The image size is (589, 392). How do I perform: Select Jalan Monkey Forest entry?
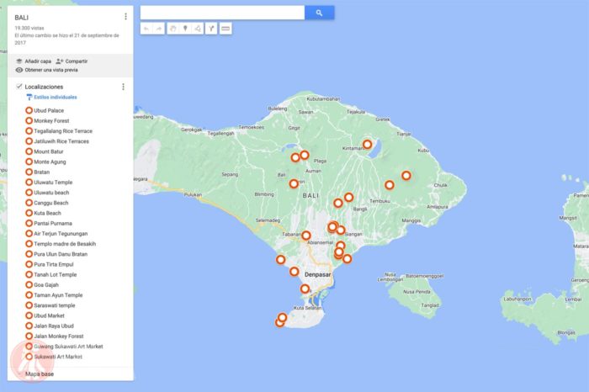[x=54, y=336]
